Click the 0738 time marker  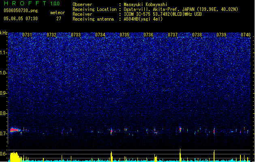pos(197,35)
